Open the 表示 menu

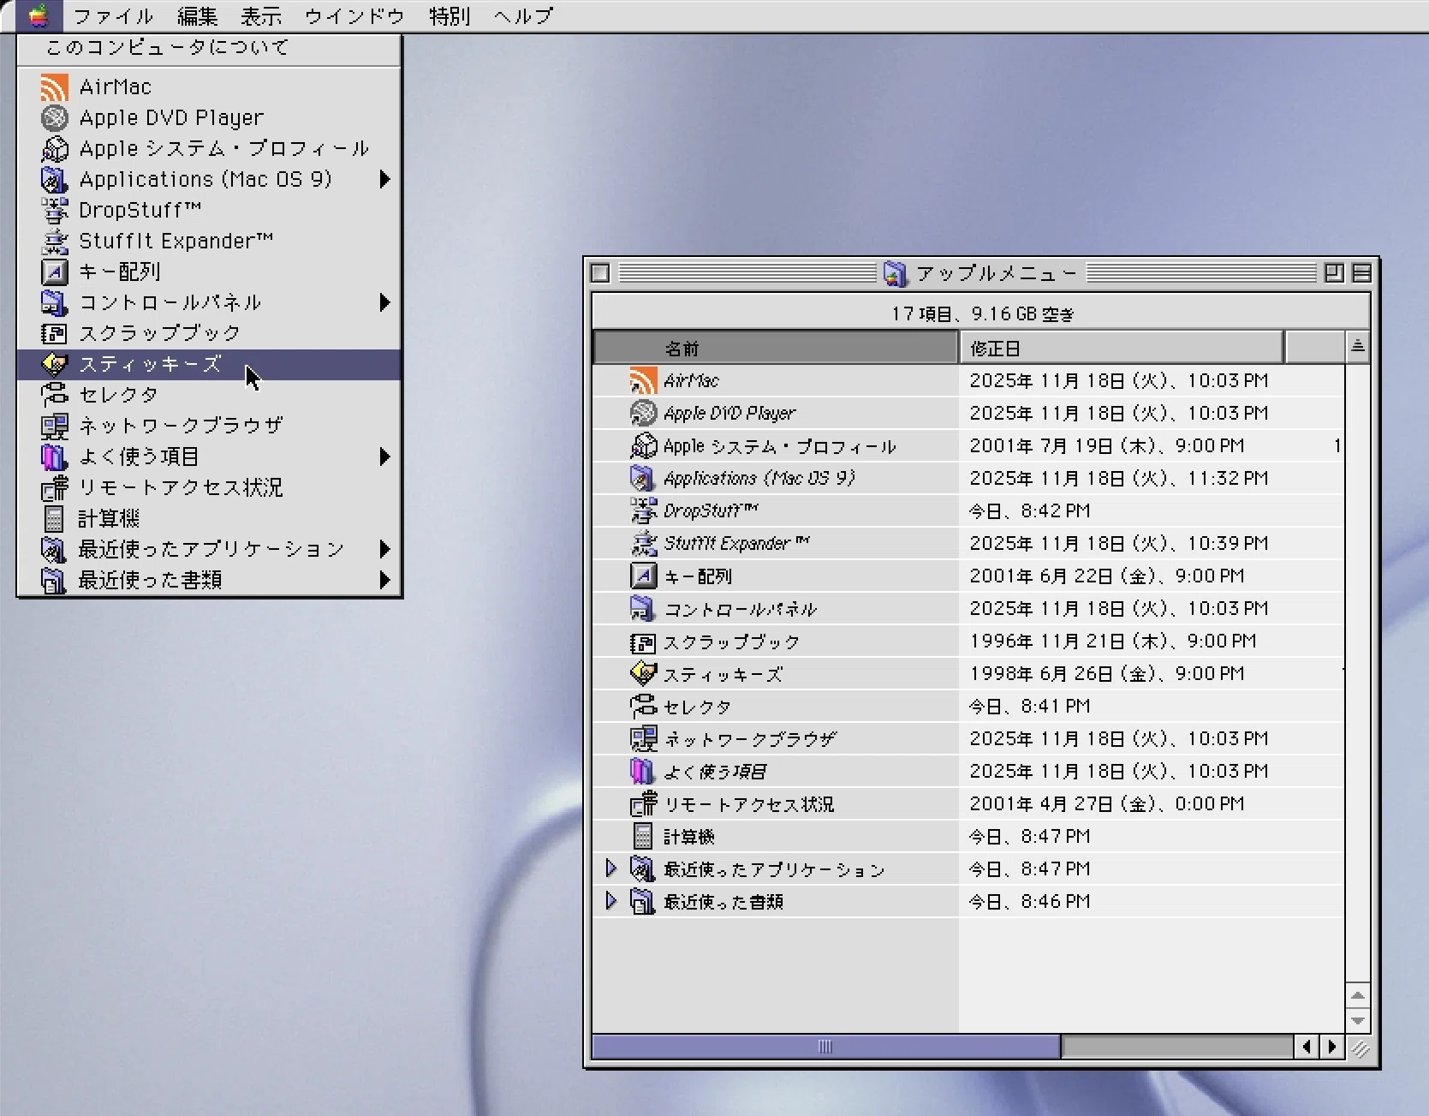(260, 16)
